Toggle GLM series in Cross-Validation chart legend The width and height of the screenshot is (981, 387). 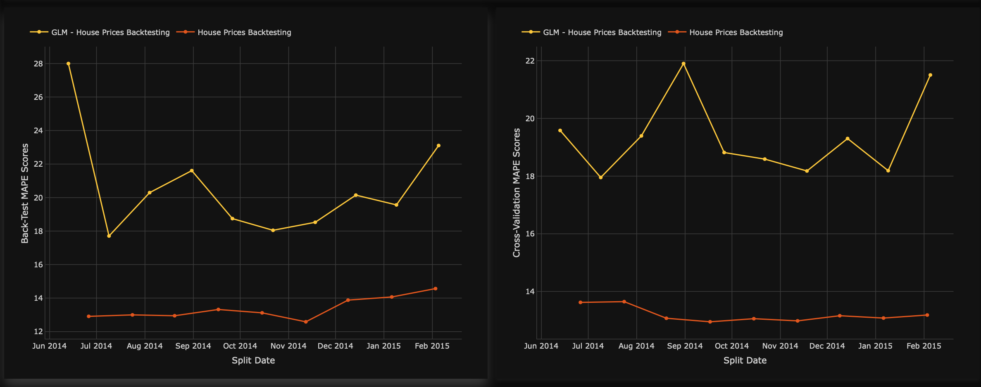pos(602,32)
